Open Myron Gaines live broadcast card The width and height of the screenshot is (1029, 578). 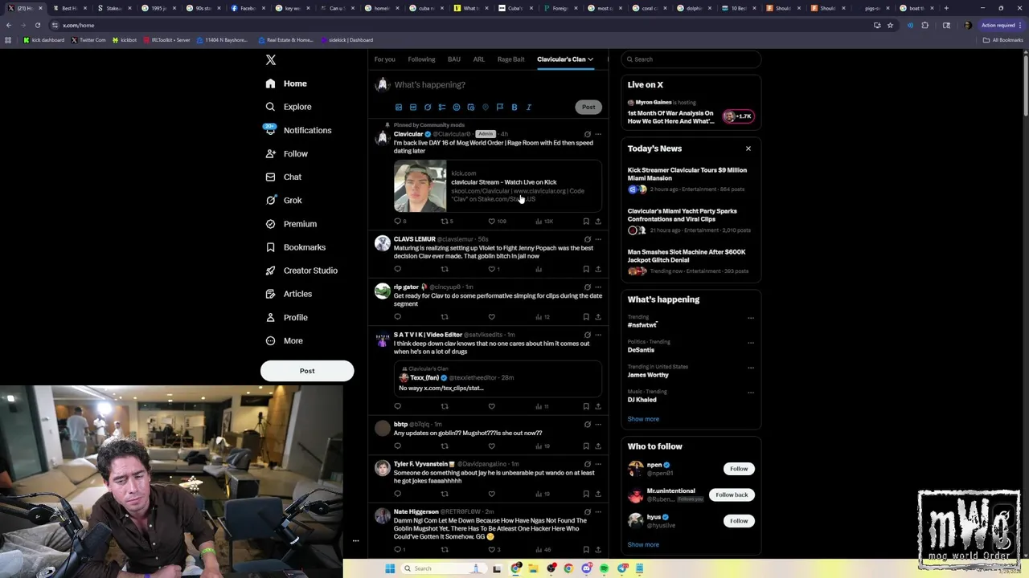click(x=691, y=113)
